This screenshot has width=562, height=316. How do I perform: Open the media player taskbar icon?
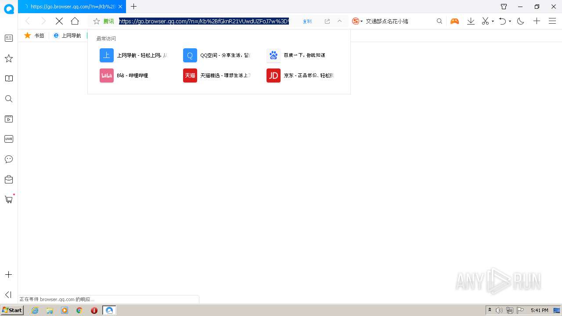point(65,310)
